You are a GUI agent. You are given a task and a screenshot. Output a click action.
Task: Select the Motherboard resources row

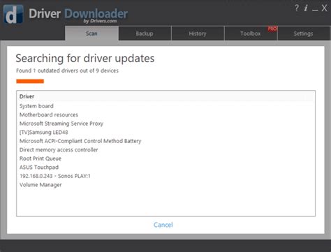[x=165, y=114]
